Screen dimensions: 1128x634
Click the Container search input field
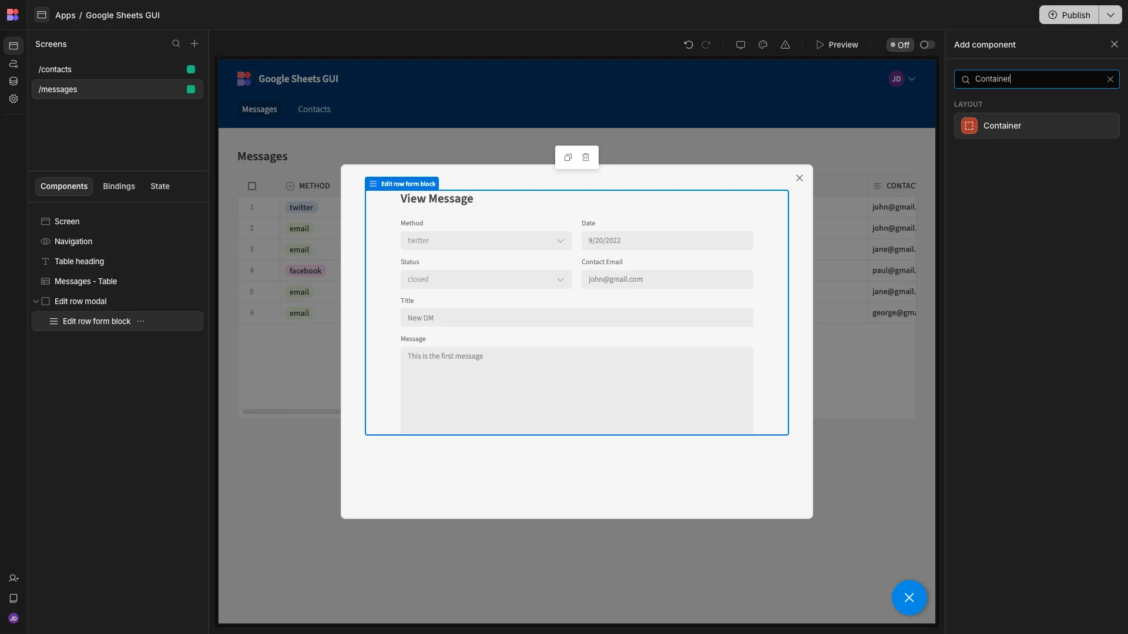click(x=1036, y=79)
